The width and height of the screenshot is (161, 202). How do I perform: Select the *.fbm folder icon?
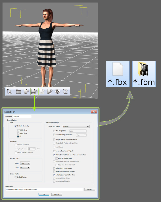click(144, 74)
